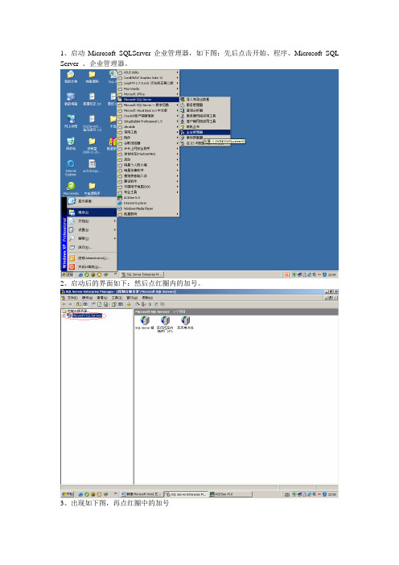The height and width of the screenshot is (565, 399).
Task: Launch Windows Media Player from programs menu
Action: point(148,208)
